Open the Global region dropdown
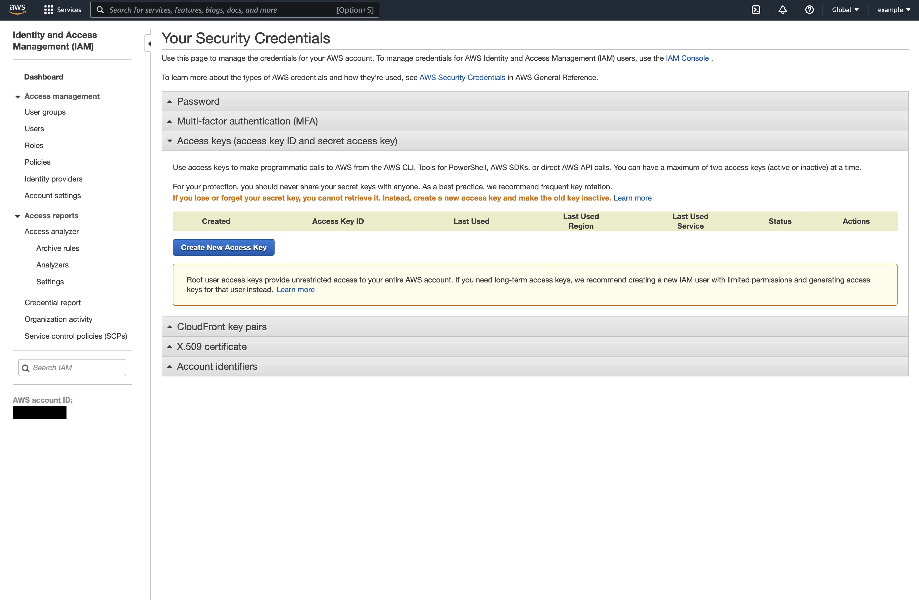This screenshot has width=919, height=604. click(x=845, y=10)
